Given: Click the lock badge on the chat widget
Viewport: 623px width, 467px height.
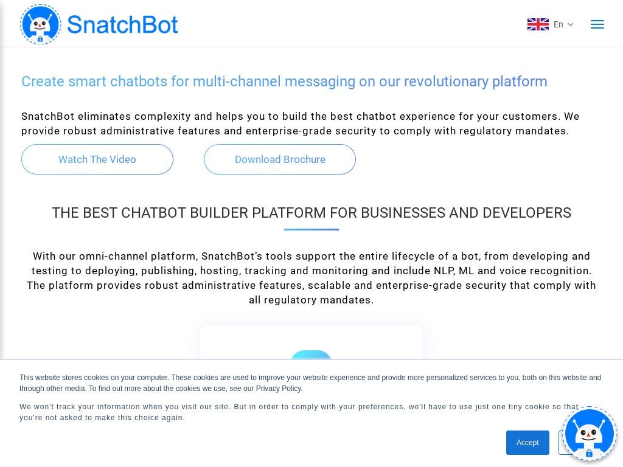Looking at the screenshot, I should 589,452.
